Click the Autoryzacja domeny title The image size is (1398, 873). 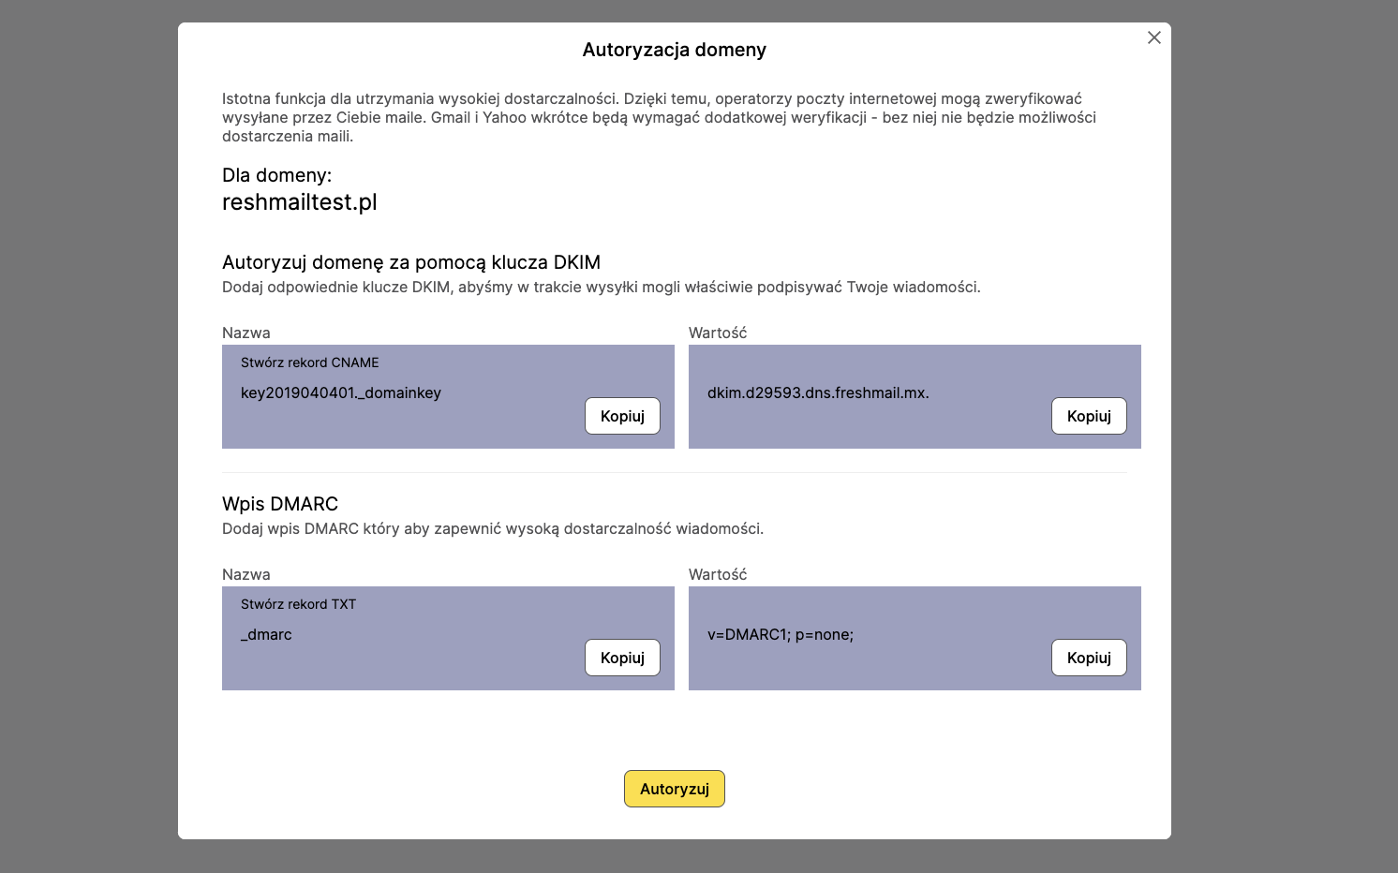pyautogui.click(x=675, y=50)
